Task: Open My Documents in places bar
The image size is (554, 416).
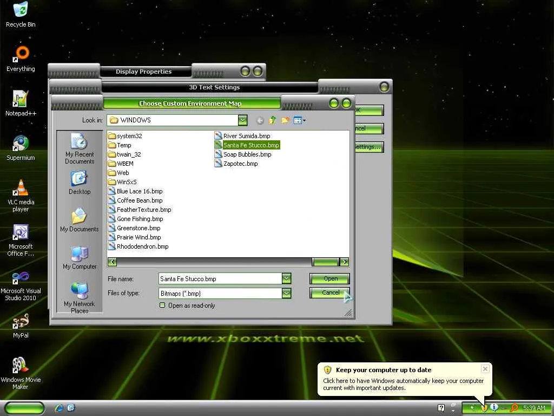Action: point(80,220)
